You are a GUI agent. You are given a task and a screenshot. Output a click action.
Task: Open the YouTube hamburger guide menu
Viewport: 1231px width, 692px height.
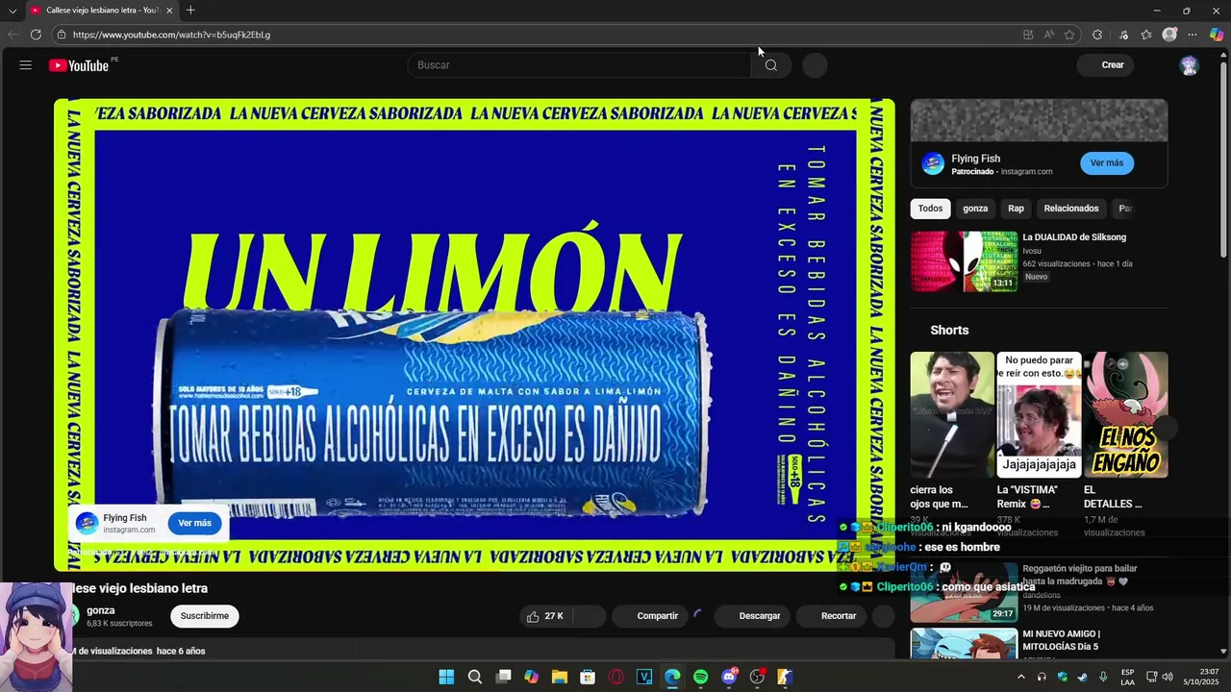[x=26, y=65]
